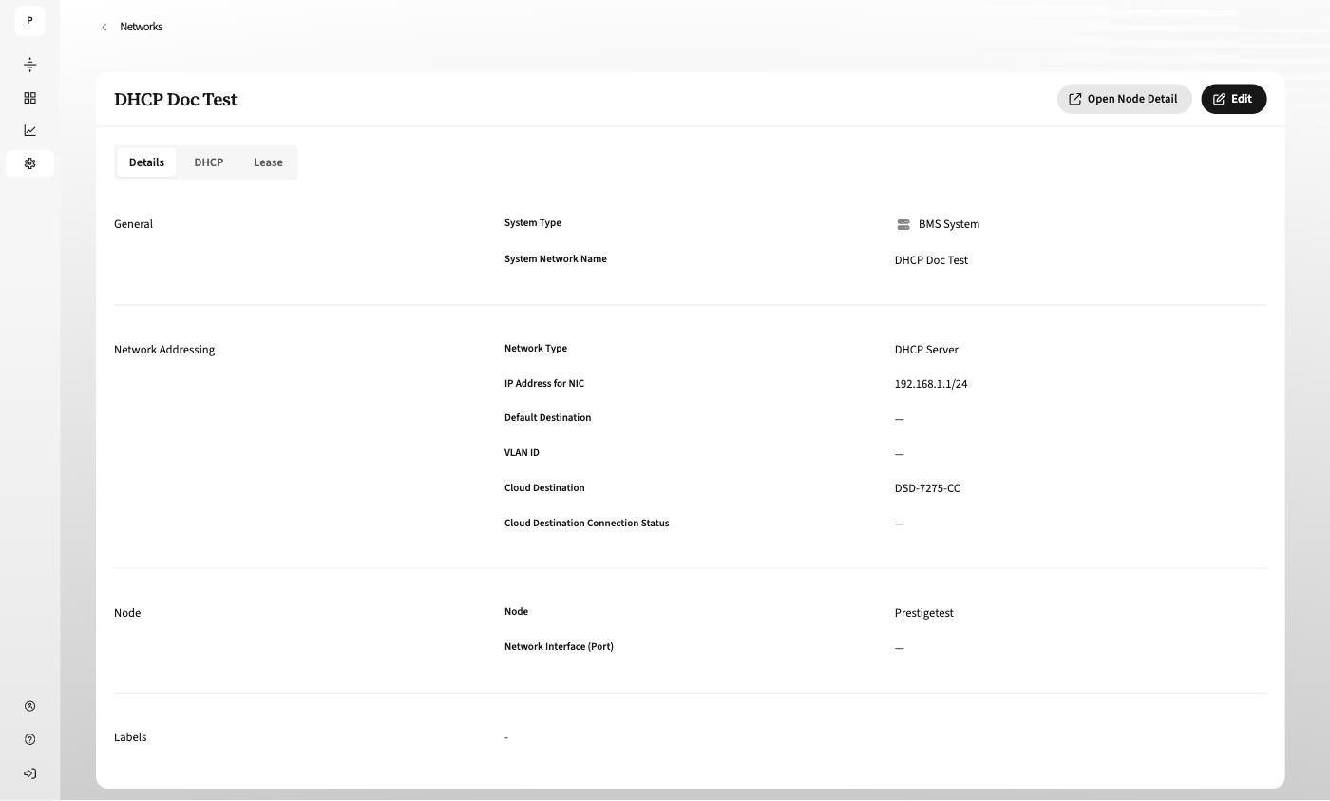Click the BMS System server icon

903,224
